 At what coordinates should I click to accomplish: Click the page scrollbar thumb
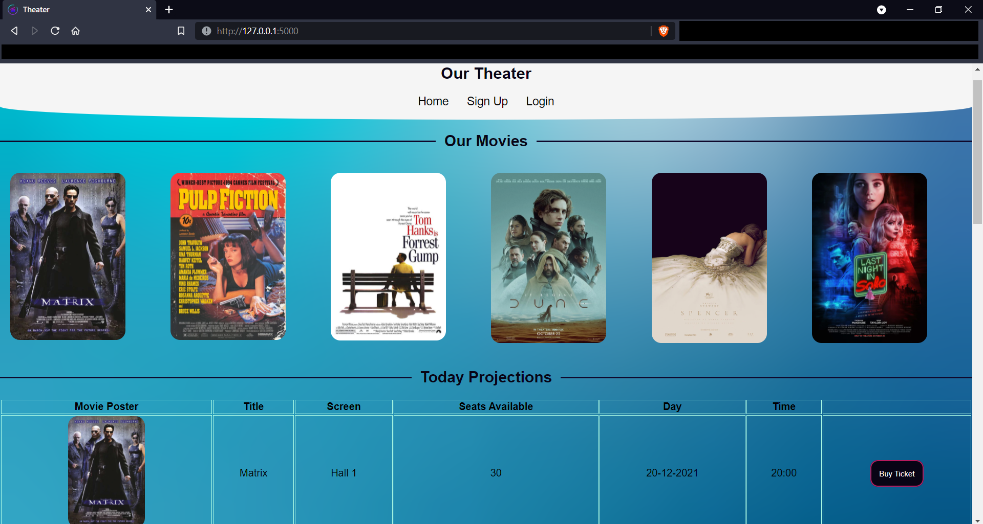[x=977, y=152]
